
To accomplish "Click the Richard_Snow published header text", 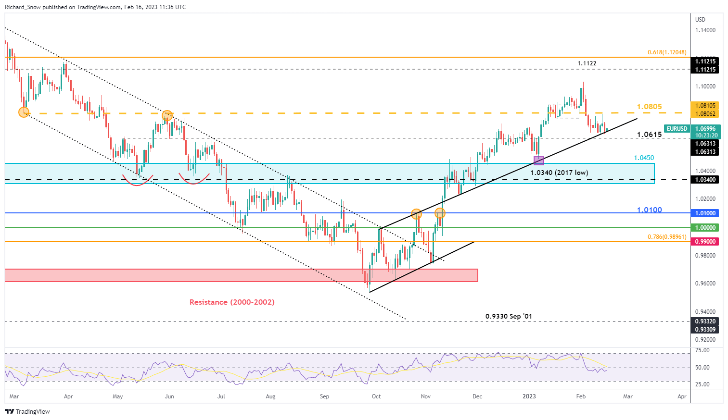I will [95, 7].
